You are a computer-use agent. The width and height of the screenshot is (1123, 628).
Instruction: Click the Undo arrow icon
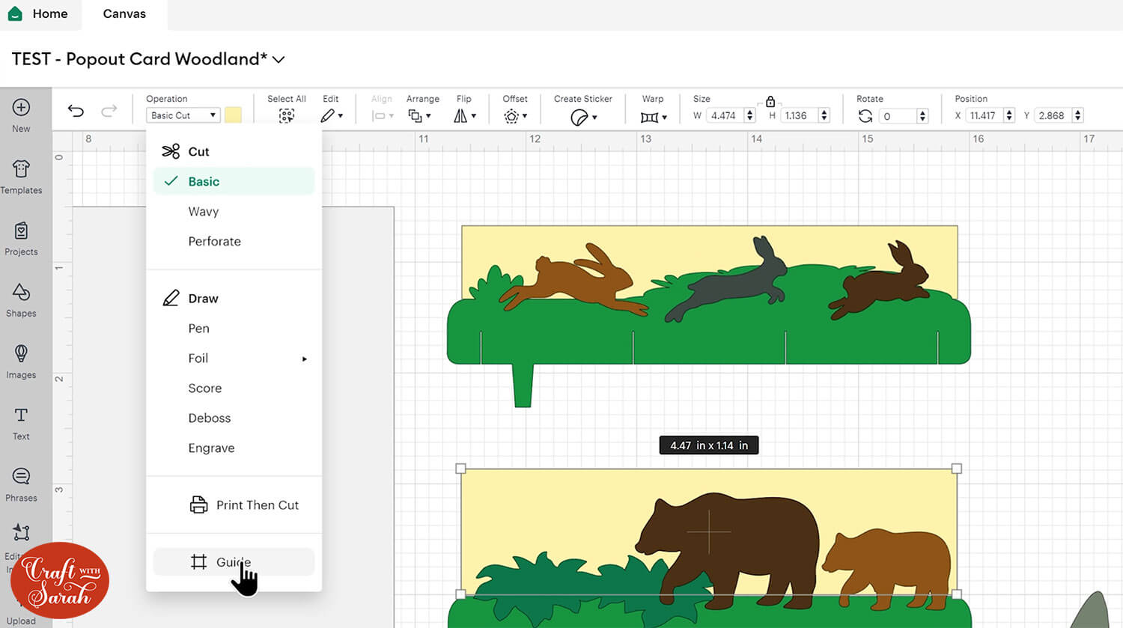coord(76,111)
